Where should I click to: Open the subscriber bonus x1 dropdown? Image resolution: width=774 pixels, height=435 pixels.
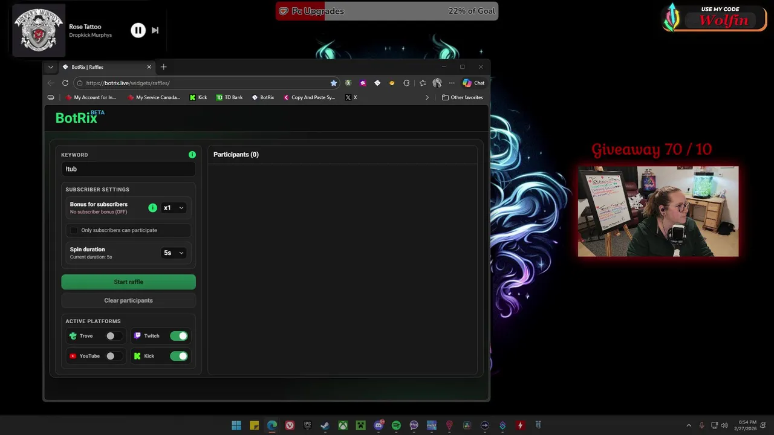[174, 208]
